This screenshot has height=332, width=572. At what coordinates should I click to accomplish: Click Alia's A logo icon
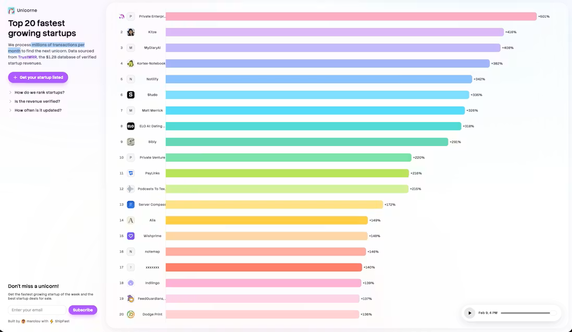(x=131, y=220)
